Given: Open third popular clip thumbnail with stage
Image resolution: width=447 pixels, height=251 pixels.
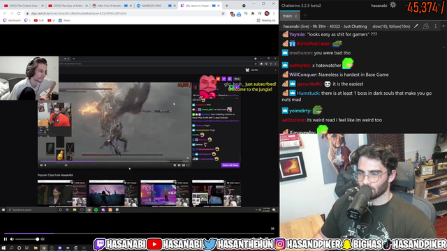Looking at the screenshot, I should point(165,193).
